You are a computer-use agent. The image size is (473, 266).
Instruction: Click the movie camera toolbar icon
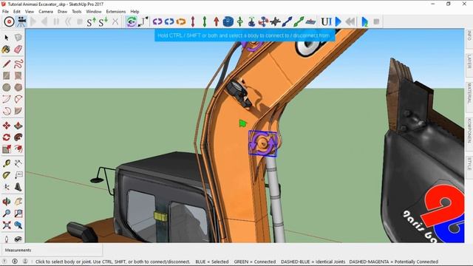click(x=21, y=21)
